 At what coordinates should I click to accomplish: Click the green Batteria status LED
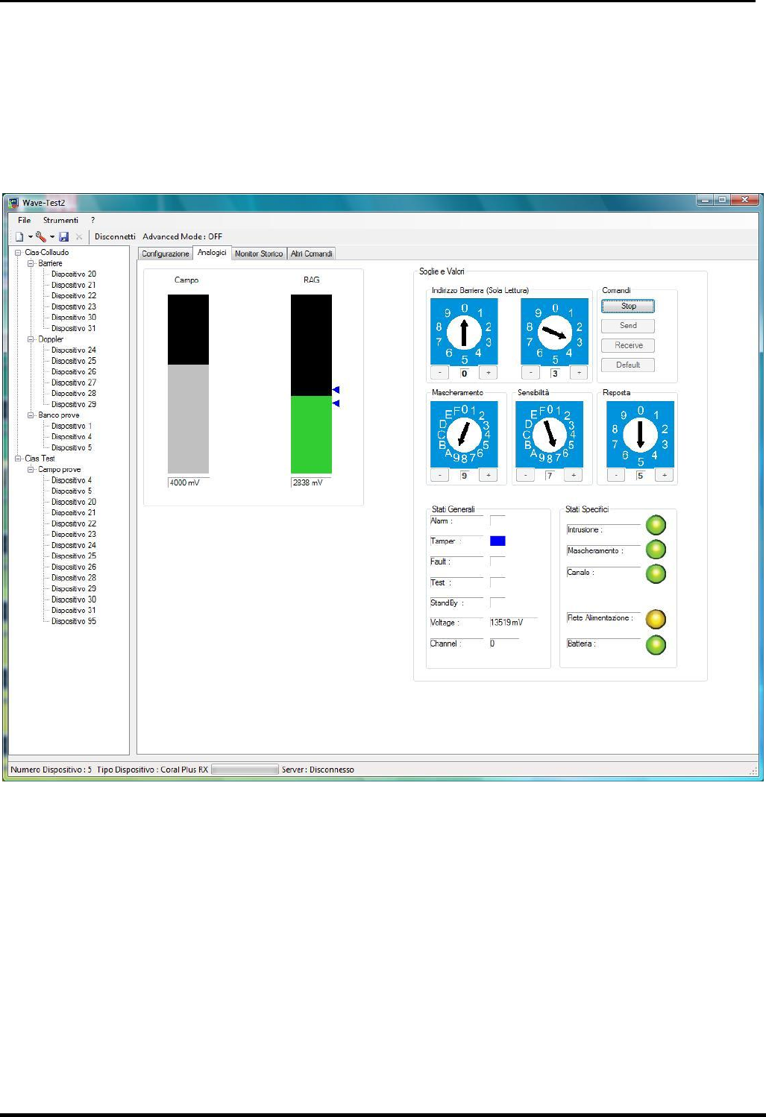pyautogui.click(x=656, y=645)
